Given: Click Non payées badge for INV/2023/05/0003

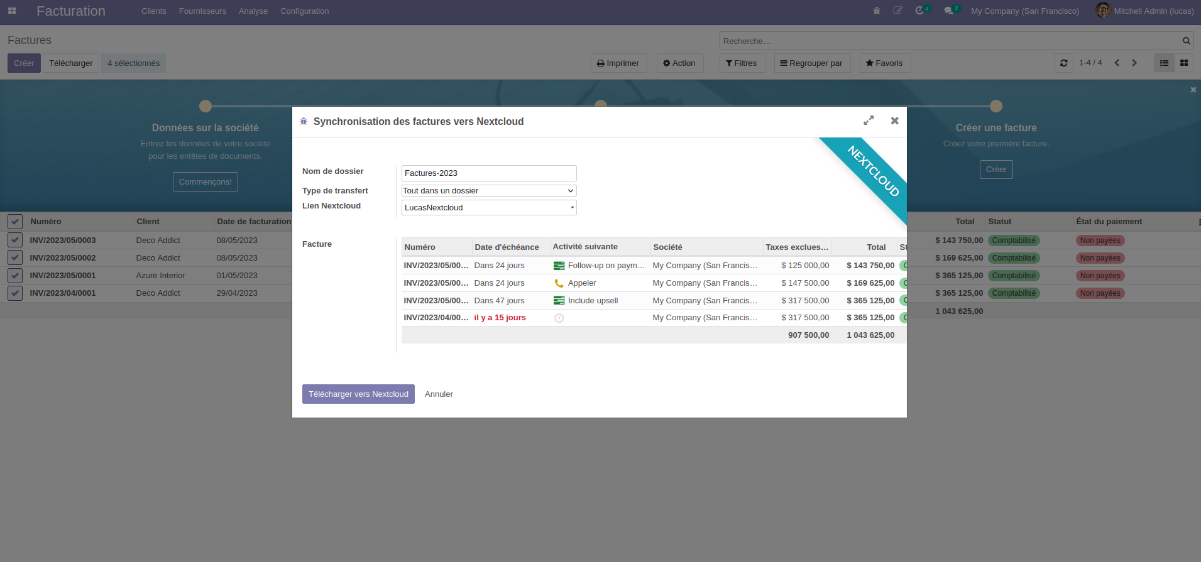Looking at the screenshot, I should point(1100,240).
